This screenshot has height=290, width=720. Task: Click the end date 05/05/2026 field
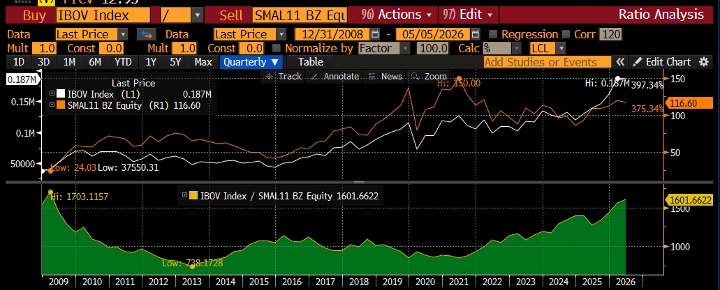[433, 34]
